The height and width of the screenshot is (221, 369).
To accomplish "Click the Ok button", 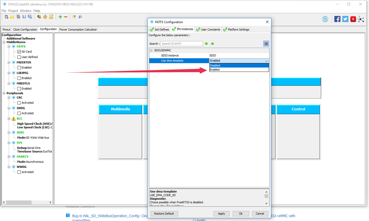I will (x=241, y=214).
